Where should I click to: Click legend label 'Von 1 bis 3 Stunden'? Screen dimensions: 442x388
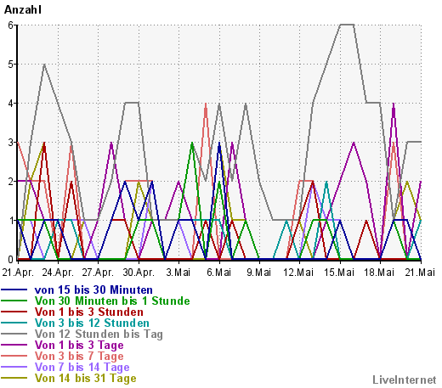point(89,312)
